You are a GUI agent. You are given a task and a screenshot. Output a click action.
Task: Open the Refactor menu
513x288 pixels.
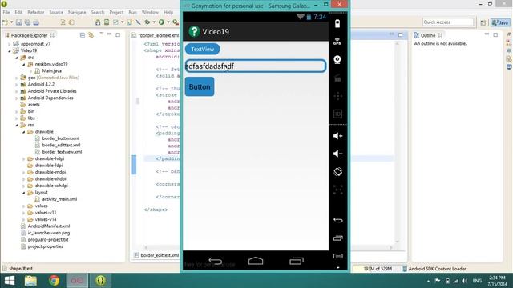coord(35,12)
